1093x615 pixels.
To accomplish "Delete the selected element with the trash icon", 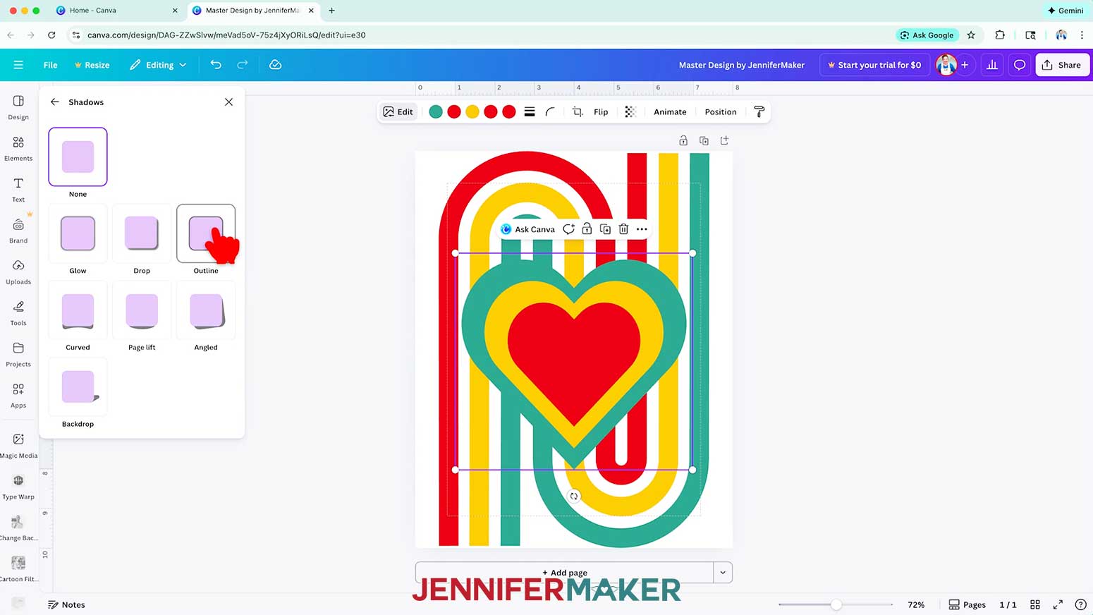I will point(623,229).
